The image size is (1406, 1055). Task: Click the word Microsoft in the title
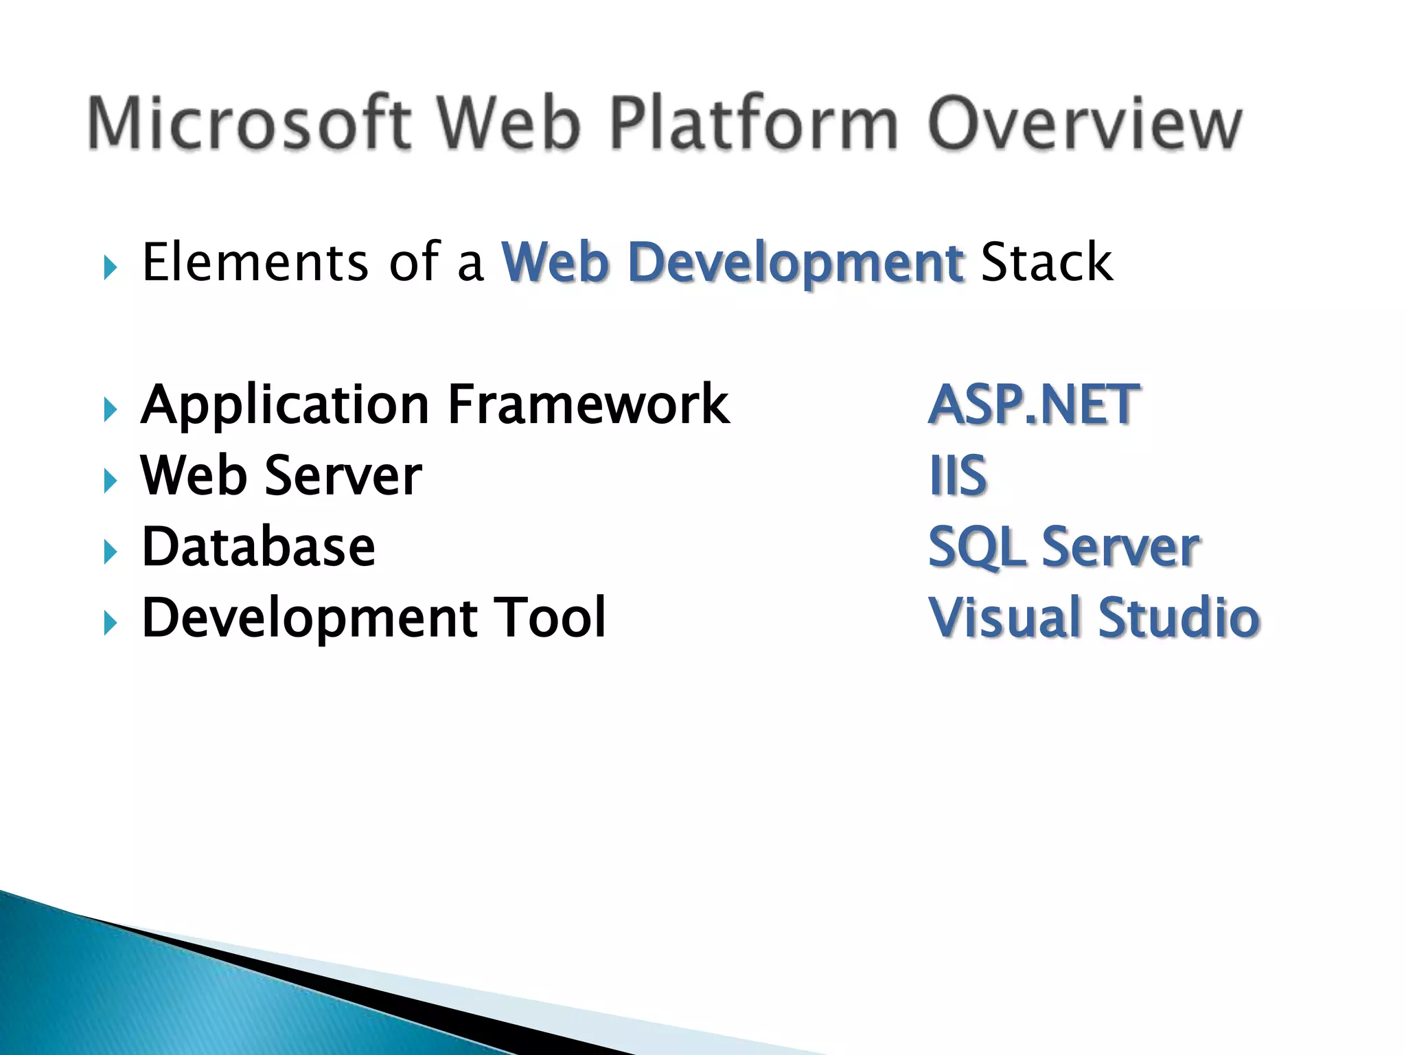click(x=250, y=124)
